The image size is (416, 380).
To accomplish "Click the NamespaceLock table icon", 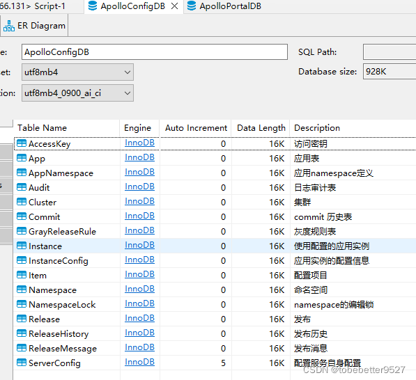I will [22, 304].
